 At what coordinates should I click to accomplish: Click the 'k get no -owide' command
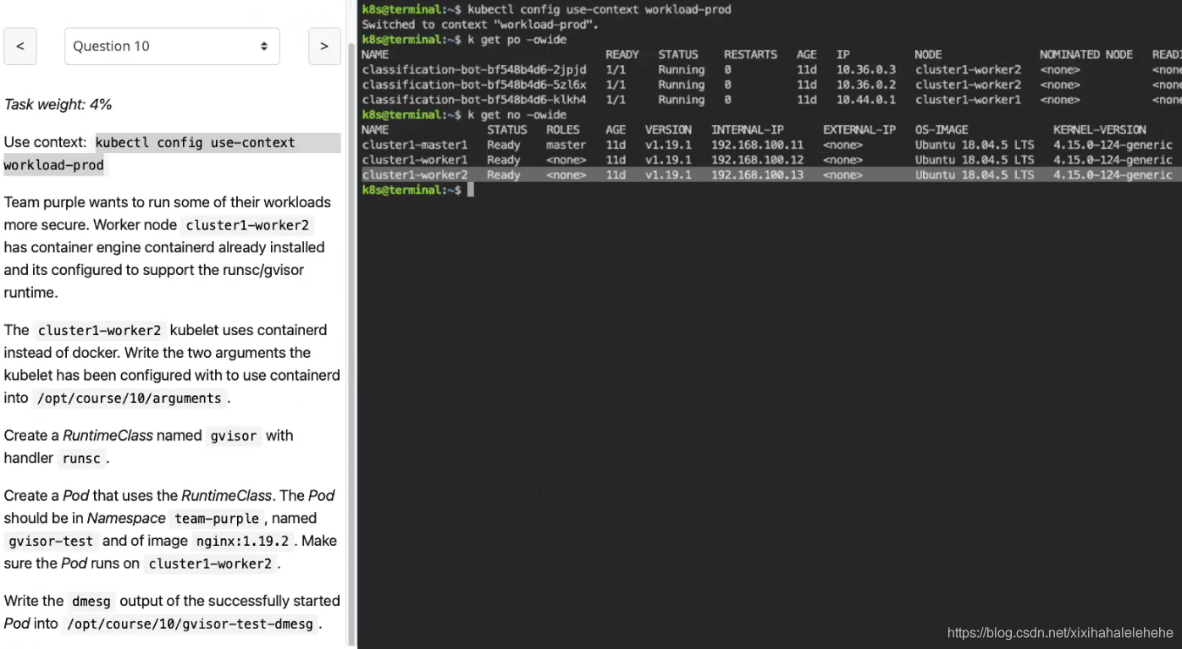pos(516,114)
